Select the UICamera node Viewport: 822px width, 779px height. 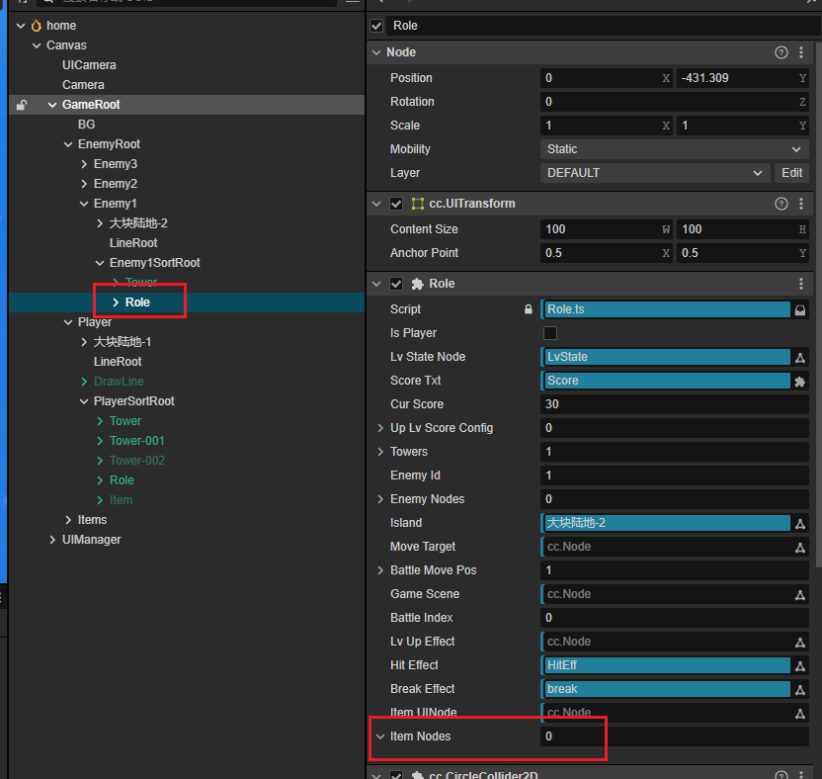click(89, 65)
